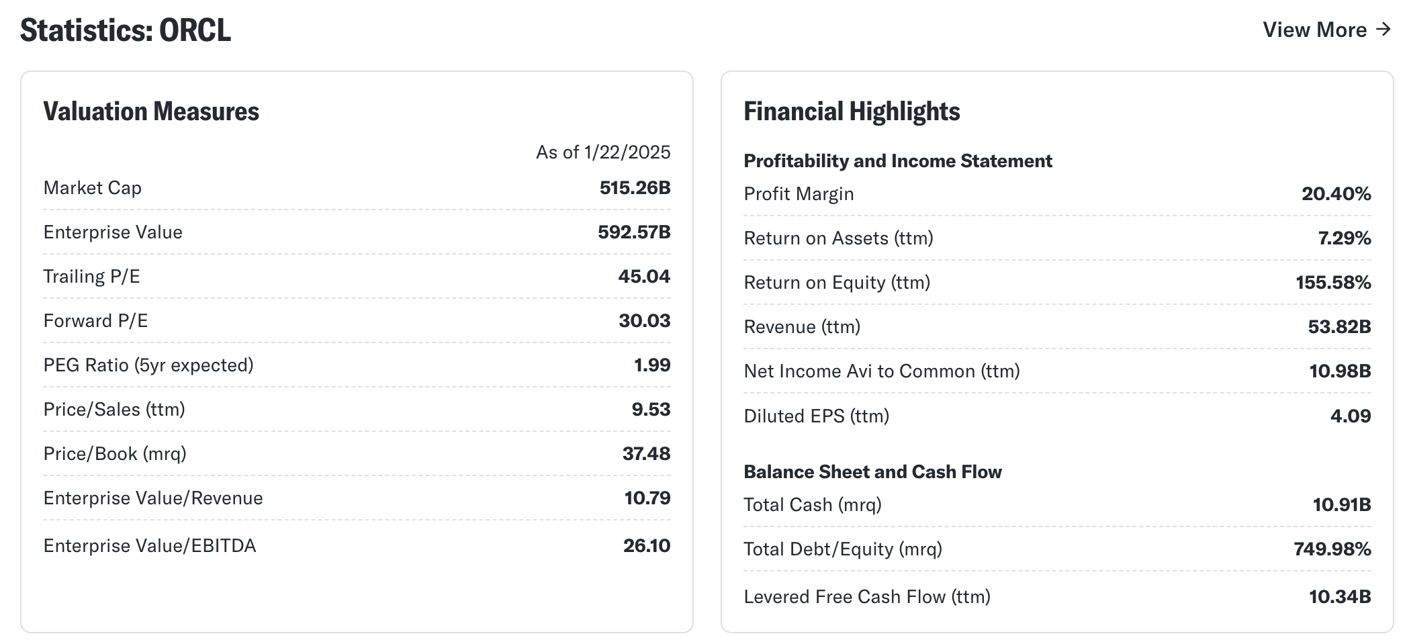This screenshot has height=642, width=1405.
Task: Select Price/Book value 37.48
Action: point(646,454)
